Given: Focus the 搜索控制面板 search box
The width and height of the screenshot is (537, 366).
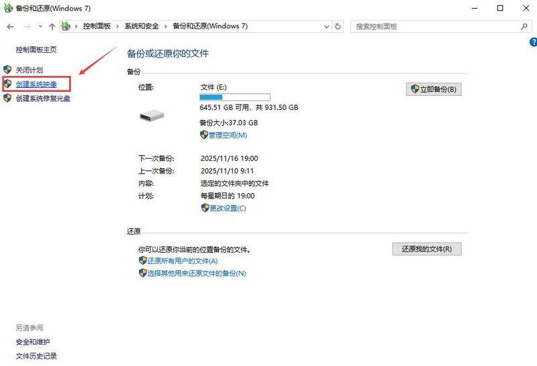Looking at the screenshot, I should click(441, 26).
